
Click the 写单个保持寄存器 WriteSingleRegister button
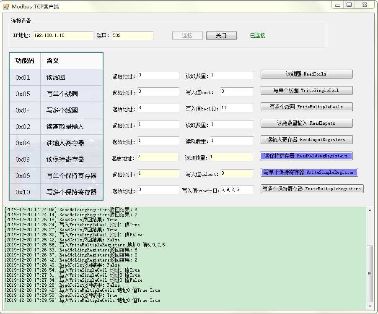pyautogui.click(x=309, y=173)
